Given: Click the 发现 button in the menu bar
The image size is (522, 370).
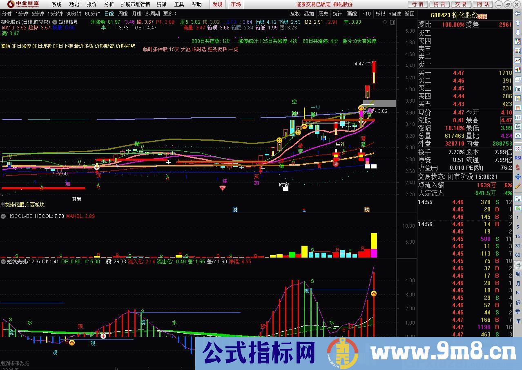Looking at the screenshot, I should pos(217,4).
